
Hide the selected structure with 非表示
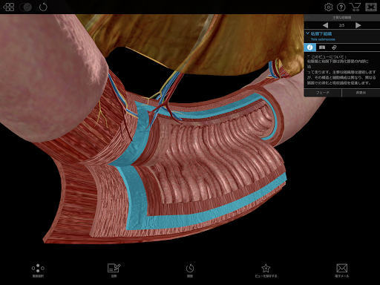click(x=361, y=93)
